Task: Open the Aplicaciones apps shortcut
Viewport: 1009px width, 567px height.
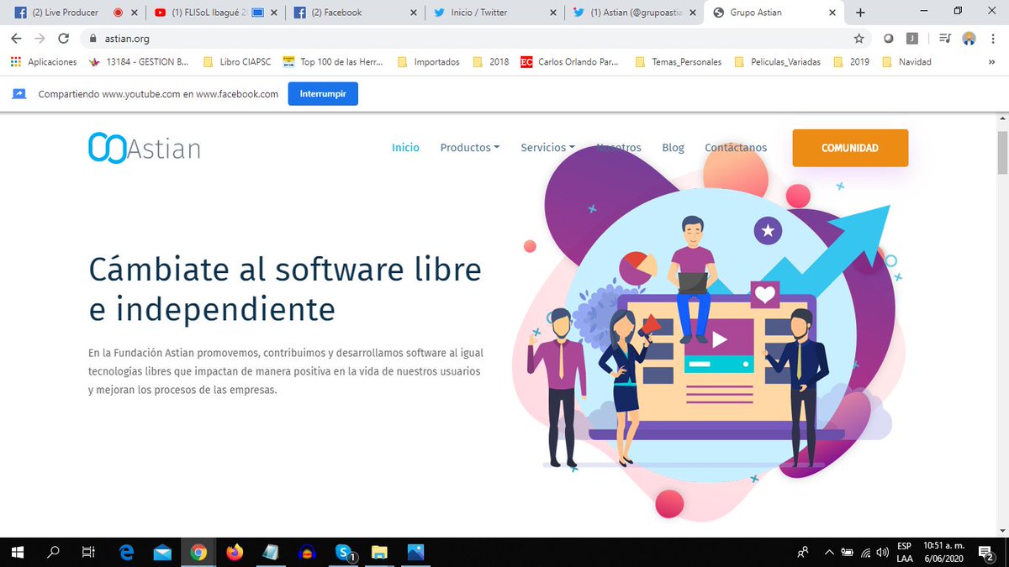Action: coord(44,61)
